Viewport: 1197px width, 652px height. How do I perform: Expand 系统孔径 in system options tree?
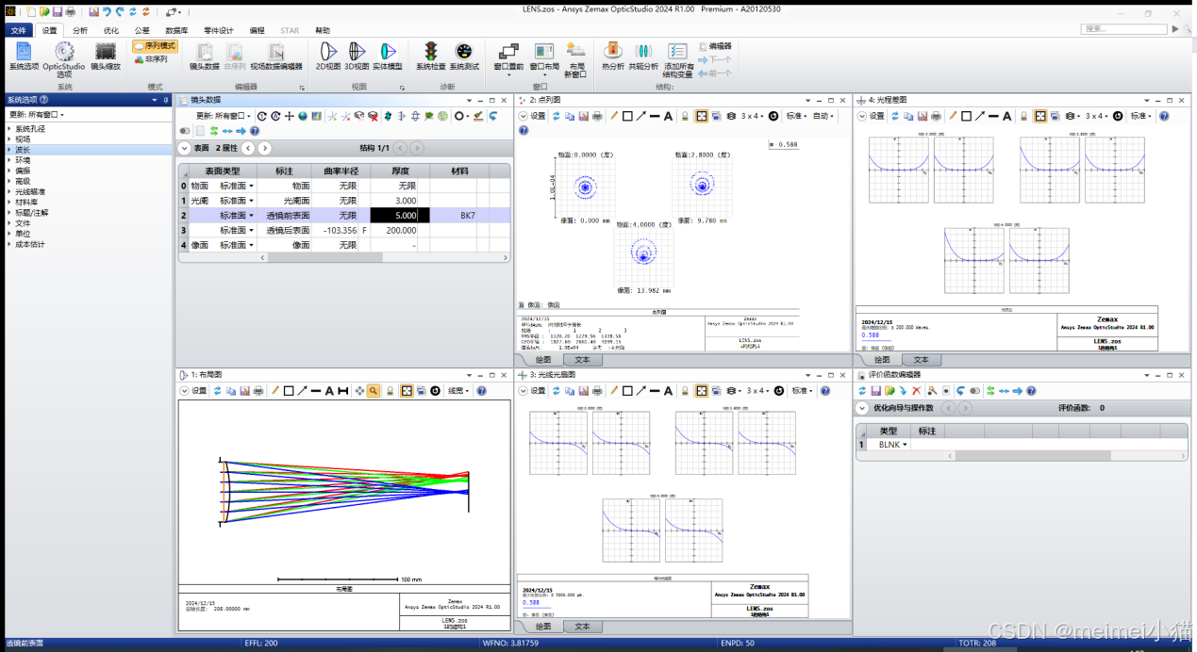tap(10, 129)
